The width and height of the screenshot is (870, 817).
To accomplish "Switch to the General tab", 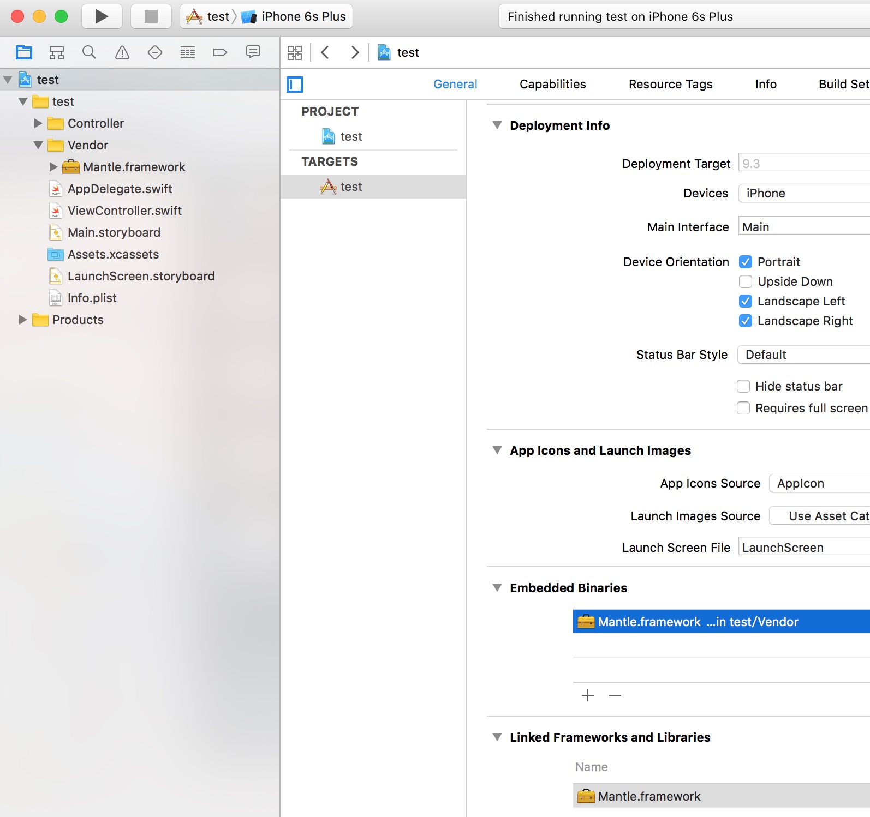I will [x=455, y=84].
